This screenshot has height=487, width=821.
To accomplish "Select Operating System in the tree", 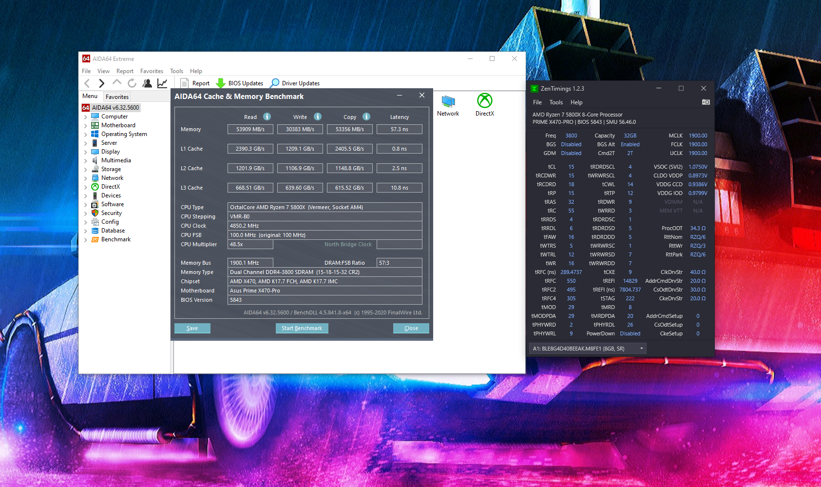I will click(x=124, y=134).
